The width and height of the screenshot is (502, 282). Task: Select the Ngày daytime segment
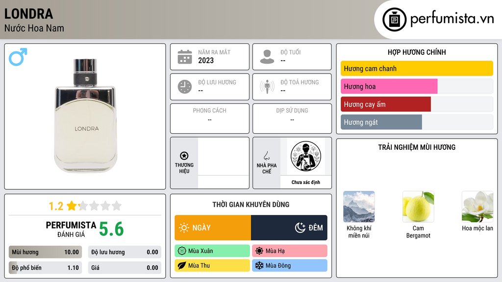pyautogui.click(x=213, y=228)
